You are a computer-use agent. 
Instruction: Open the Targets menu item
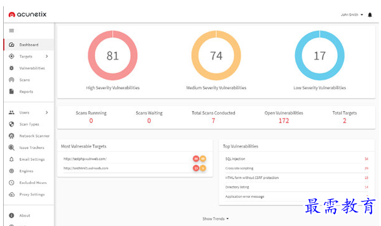[x=29, y=56]
